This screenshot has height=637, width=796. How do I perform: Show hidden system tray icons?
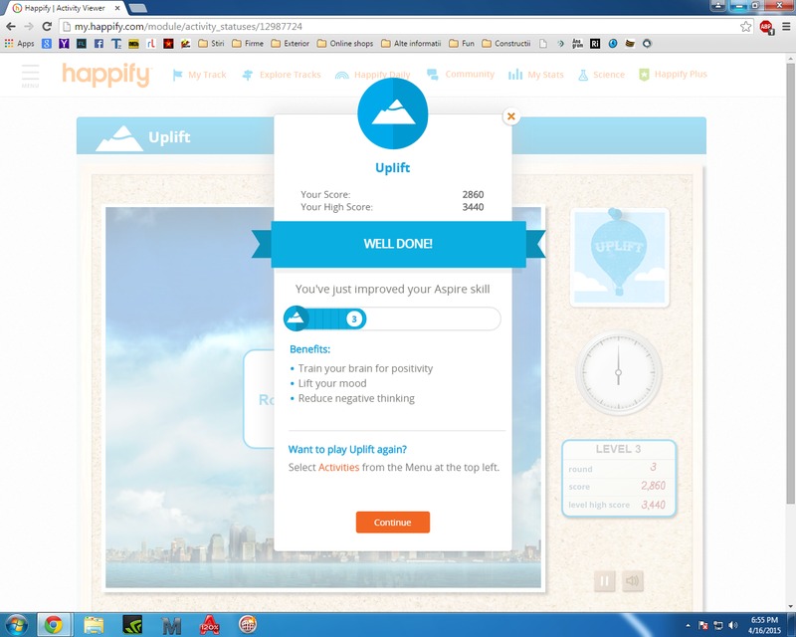coord(688,625)
